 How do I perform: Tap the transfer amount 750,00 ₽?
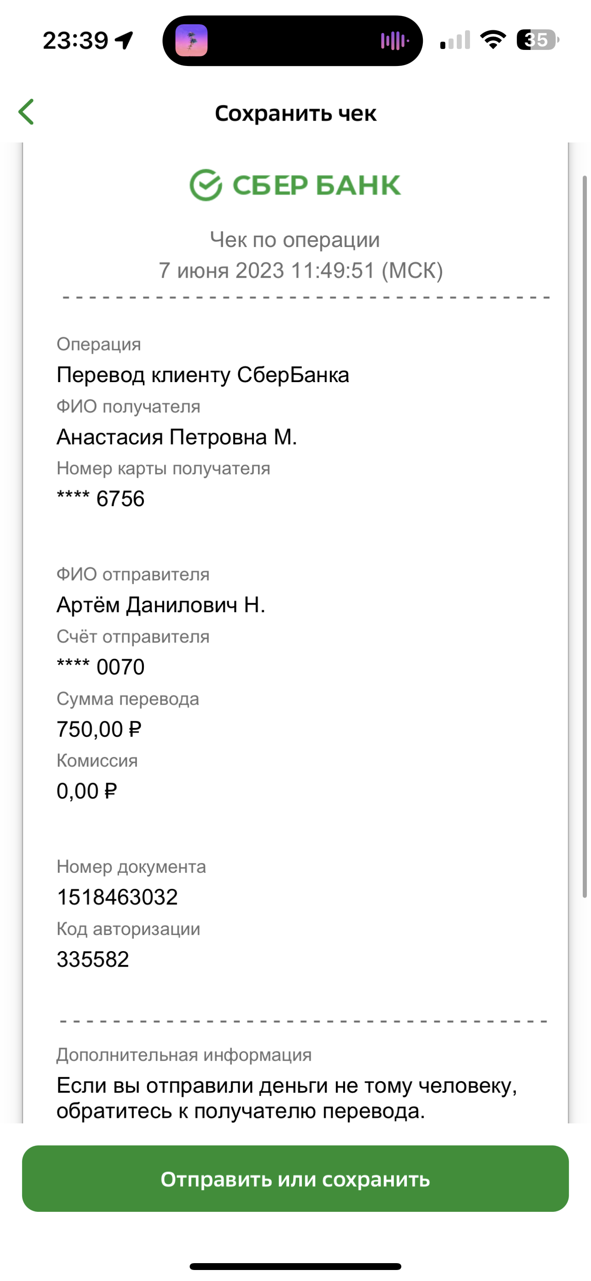point(99,729)
